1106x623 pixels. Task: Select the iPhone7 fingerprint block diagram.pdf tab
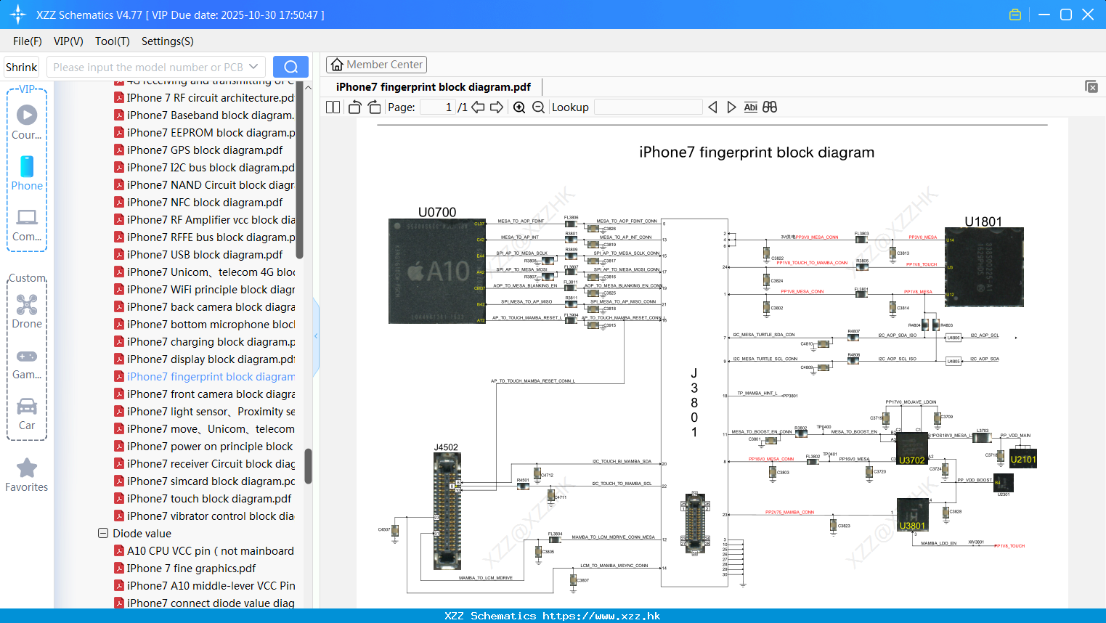pyautogui.click(x=434, y=87)
